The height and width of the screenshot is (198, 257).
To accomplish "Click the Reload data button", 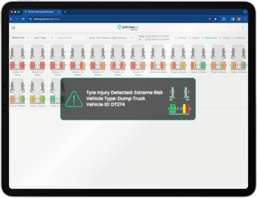I will click(180, 38).
